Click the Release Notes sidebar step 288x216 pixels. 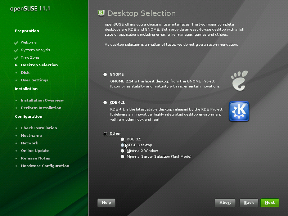coord(35,158)
